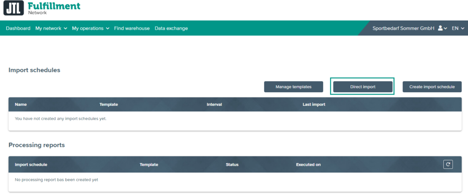Click the Status column header
This screenshot has height=194, width=468.
point(232,164)
